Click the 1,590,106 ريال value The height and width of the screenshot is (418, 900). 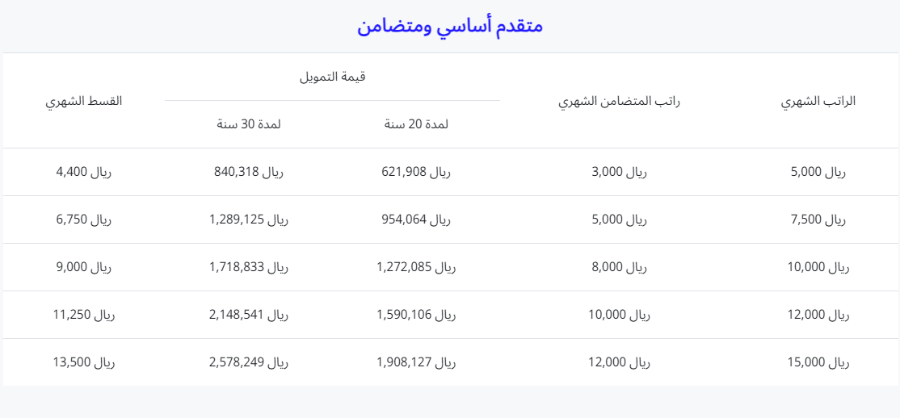tap(416, 315)
